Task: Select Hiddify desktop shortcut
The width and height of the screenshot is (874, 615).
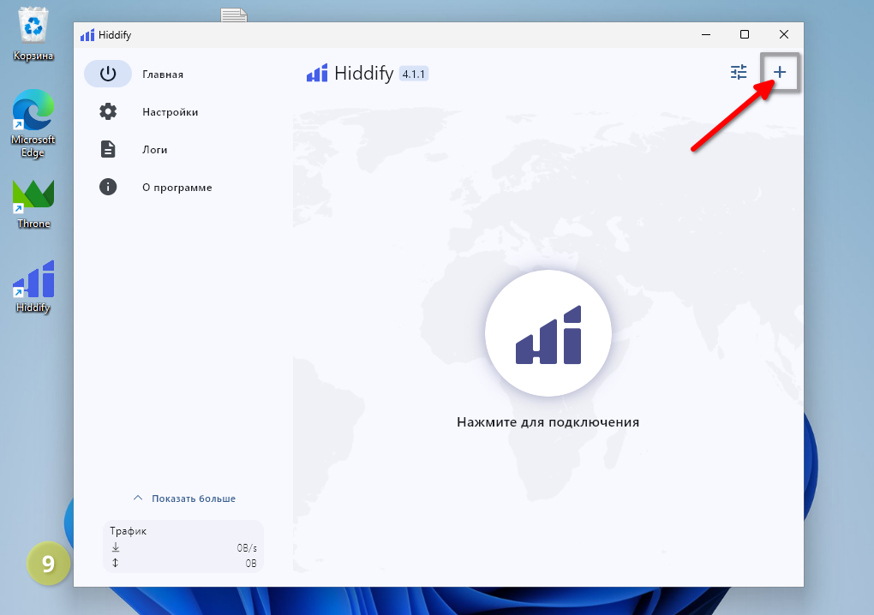Action: (33, 287)
